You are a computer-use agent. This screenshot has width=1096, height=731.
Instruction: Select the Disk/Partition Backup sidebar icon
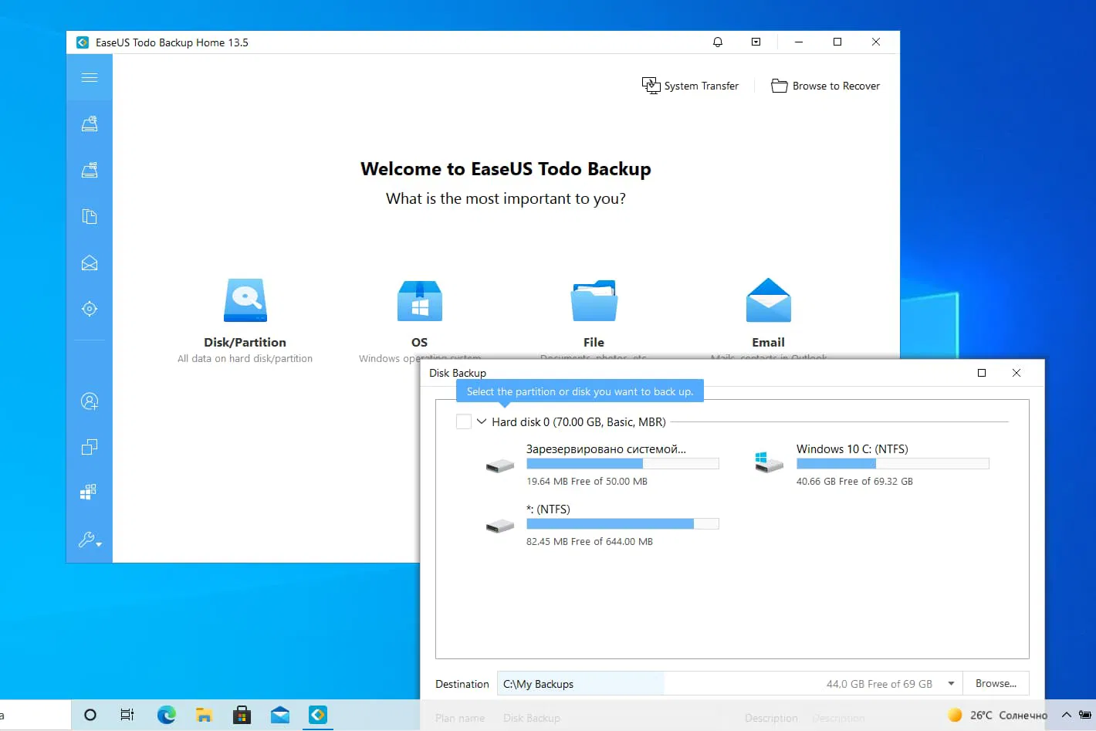[x=90, y=124]
